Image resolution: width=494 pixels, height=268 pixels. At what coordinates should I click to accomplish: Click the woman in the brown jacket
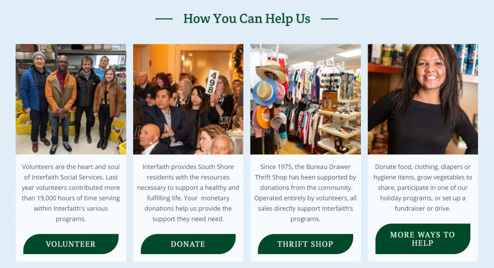pos(109,107)
